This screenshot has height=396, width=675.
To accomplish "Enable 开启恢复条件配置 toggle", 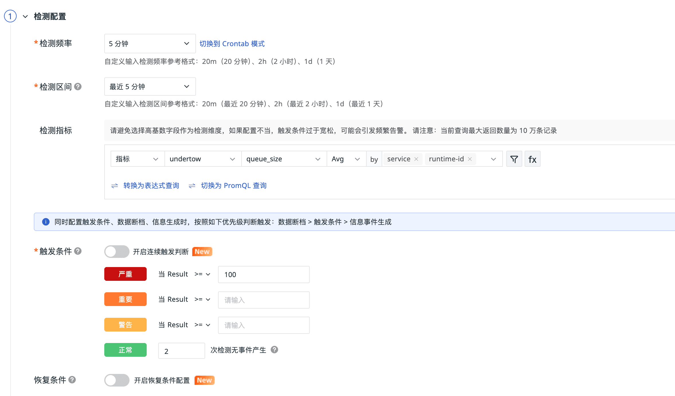I will (117, 380).
